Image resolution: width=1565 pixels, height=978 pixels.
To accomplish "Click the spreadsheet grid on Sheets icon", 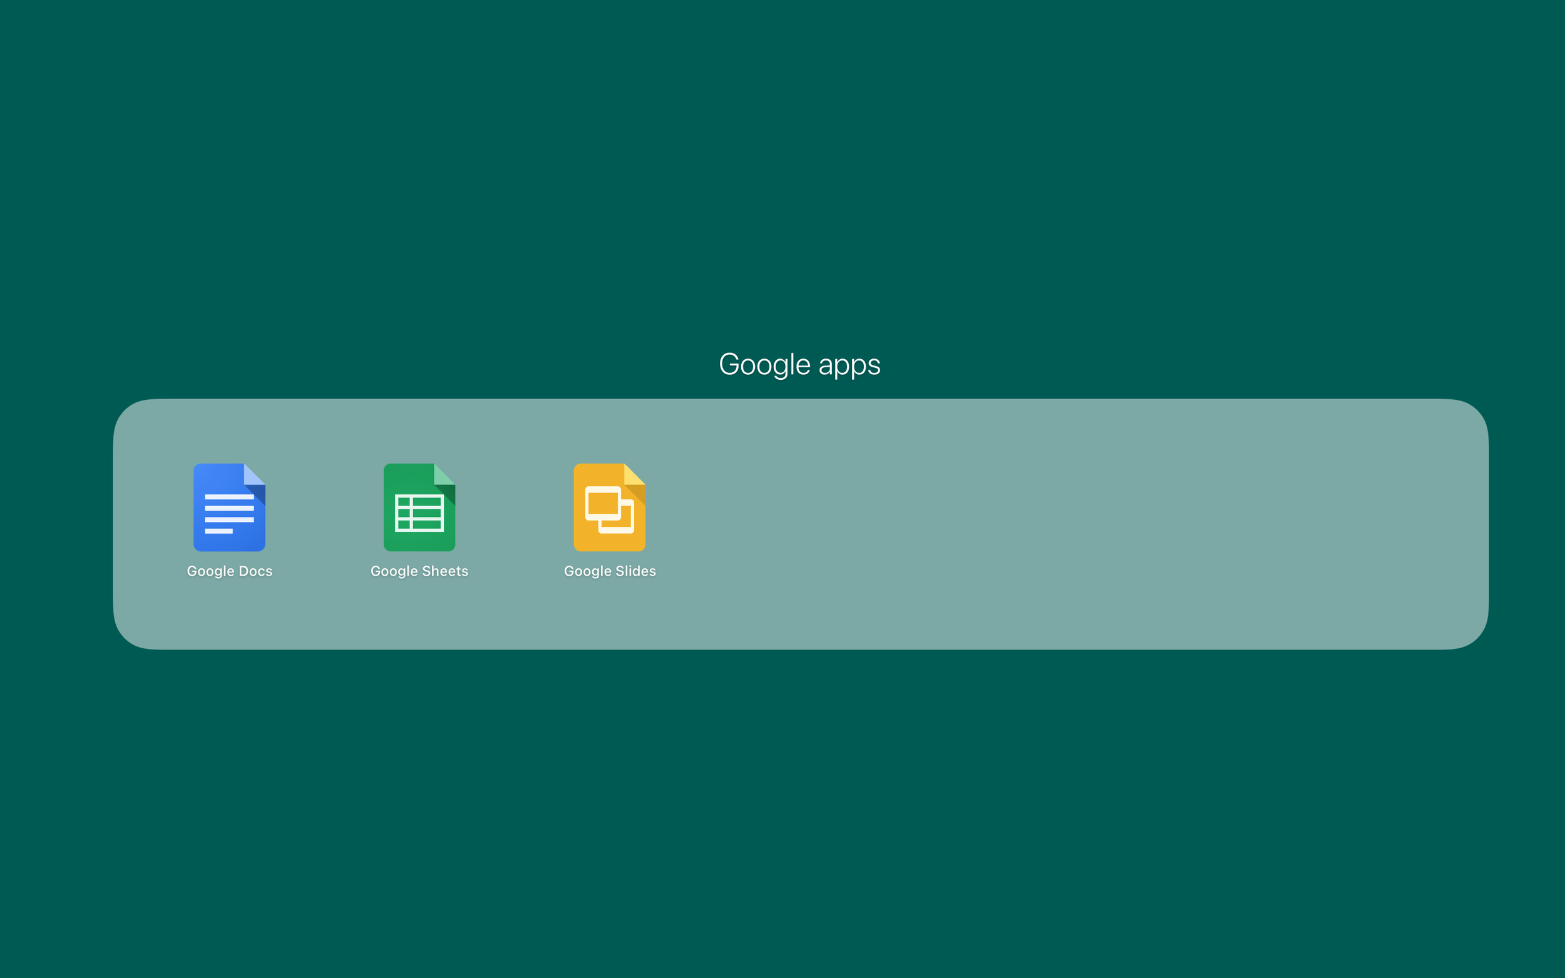I will (x=419, y=513).
